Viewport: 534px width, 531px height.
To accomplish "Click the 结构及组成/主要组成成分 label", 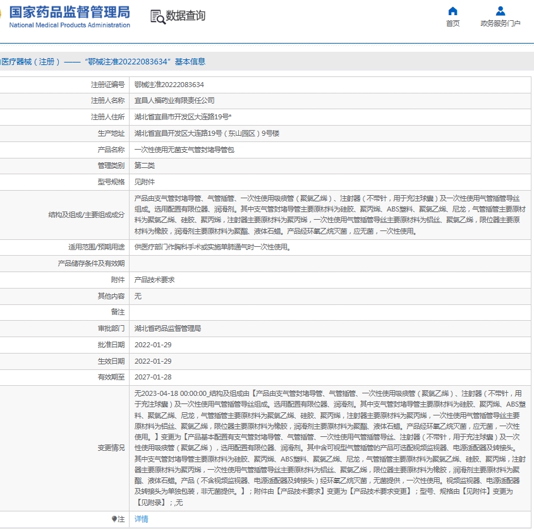I will pyautogui.click(x=87, y=215).
